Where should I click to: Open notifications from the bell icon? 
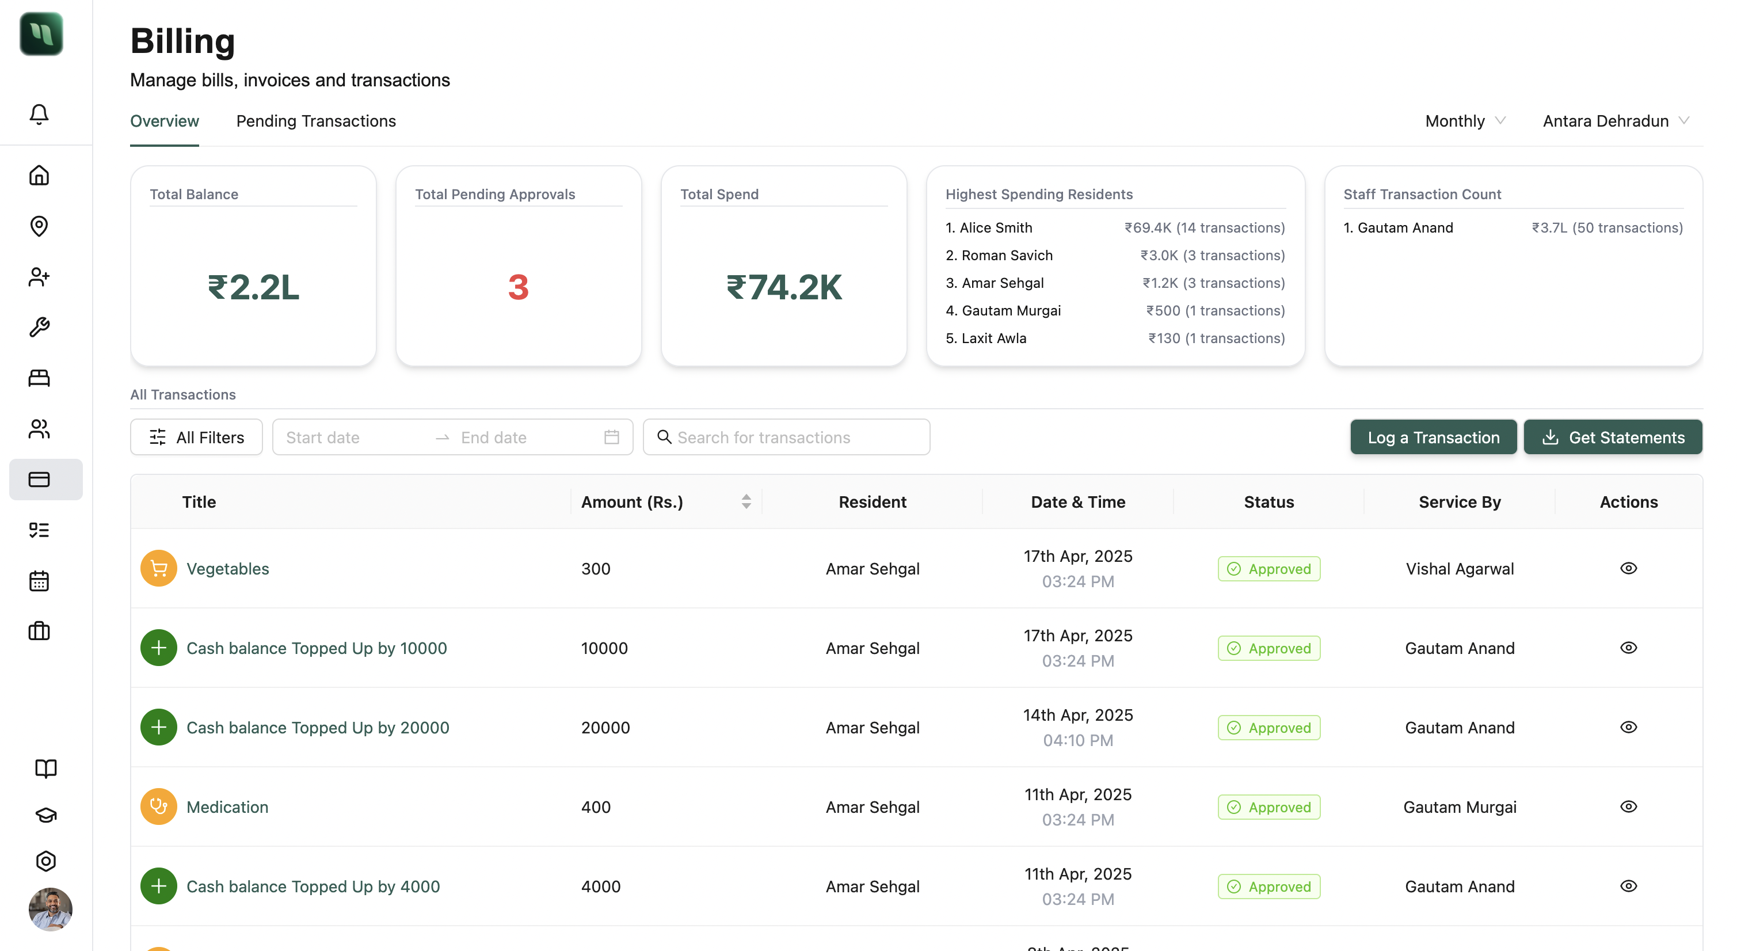[39, 113]
